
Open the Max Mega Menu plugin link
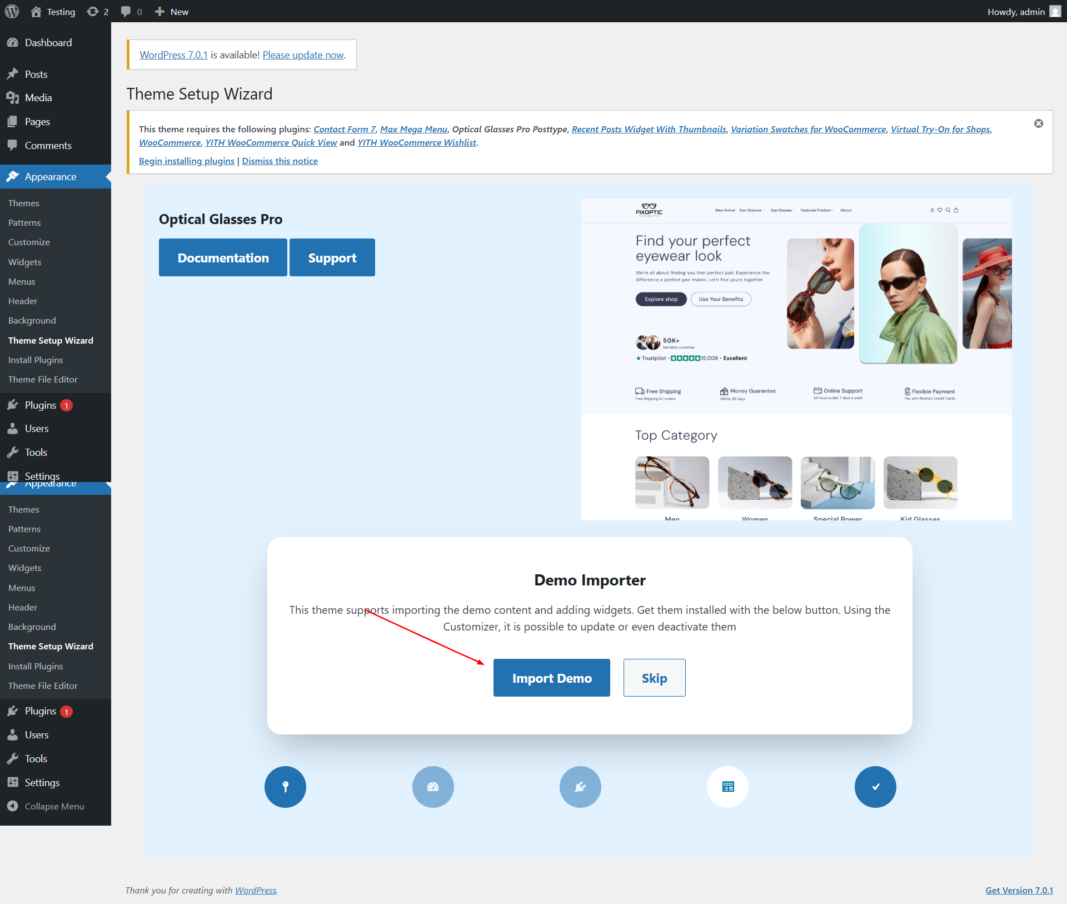[x=413, y=129]
